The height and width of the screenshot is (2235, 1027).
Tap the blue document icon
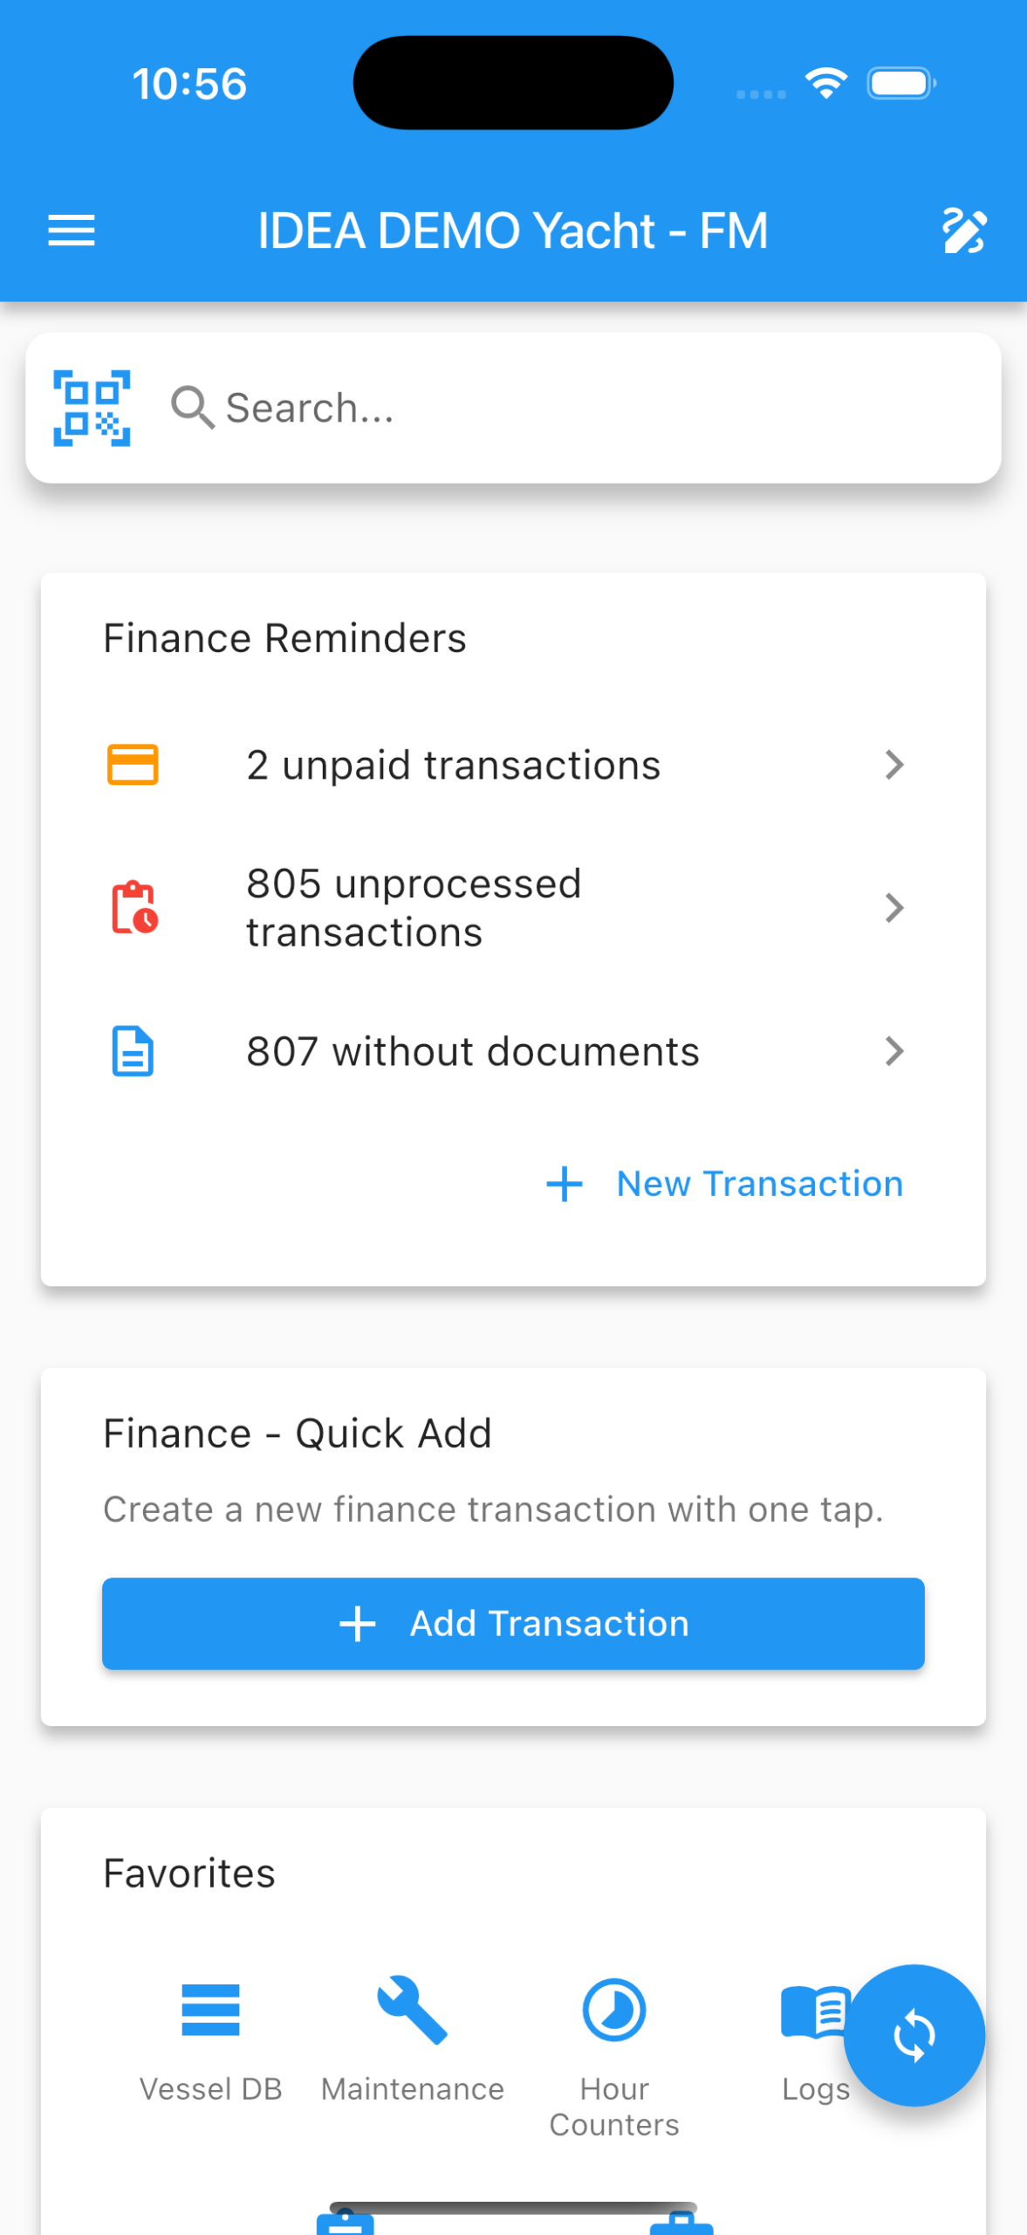pyautogui.click(x=133, y=1051)
